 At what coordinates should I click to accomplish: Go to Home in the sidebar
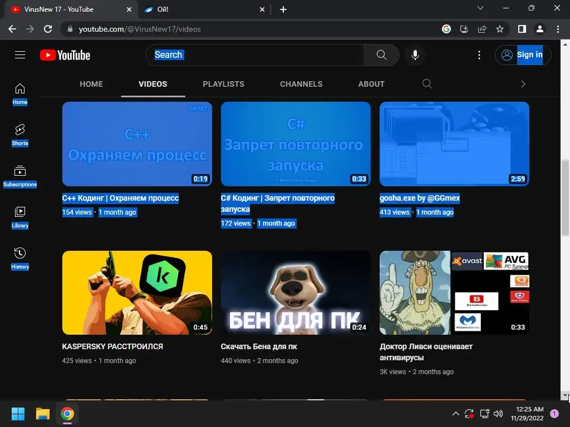pos(20,94)
